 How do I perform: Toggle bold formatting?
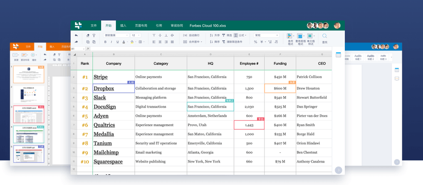click(105, 42)
